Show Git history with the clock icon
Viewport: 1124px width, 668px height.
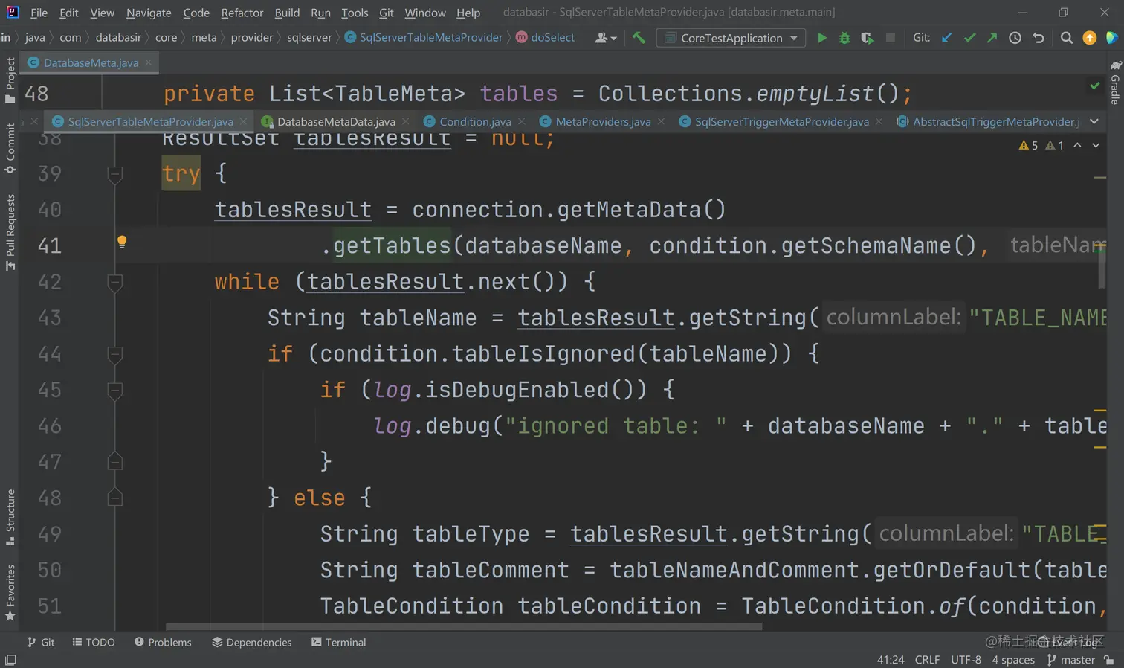[1015, 38]
